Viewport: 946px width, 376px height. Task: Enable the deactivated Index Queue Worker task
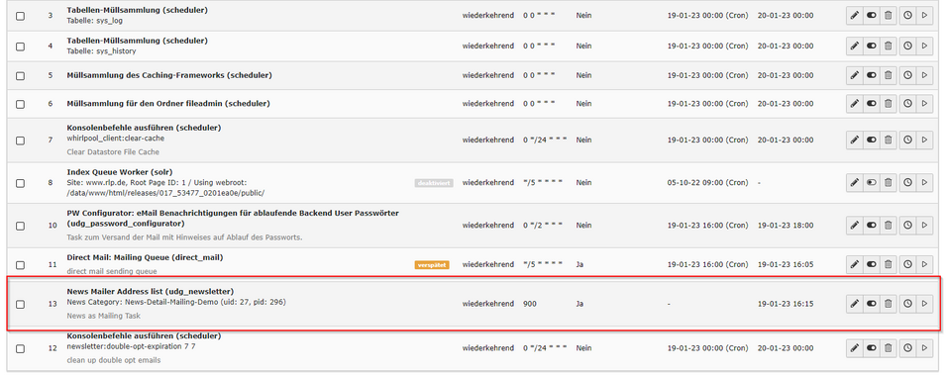pos(871,182)
